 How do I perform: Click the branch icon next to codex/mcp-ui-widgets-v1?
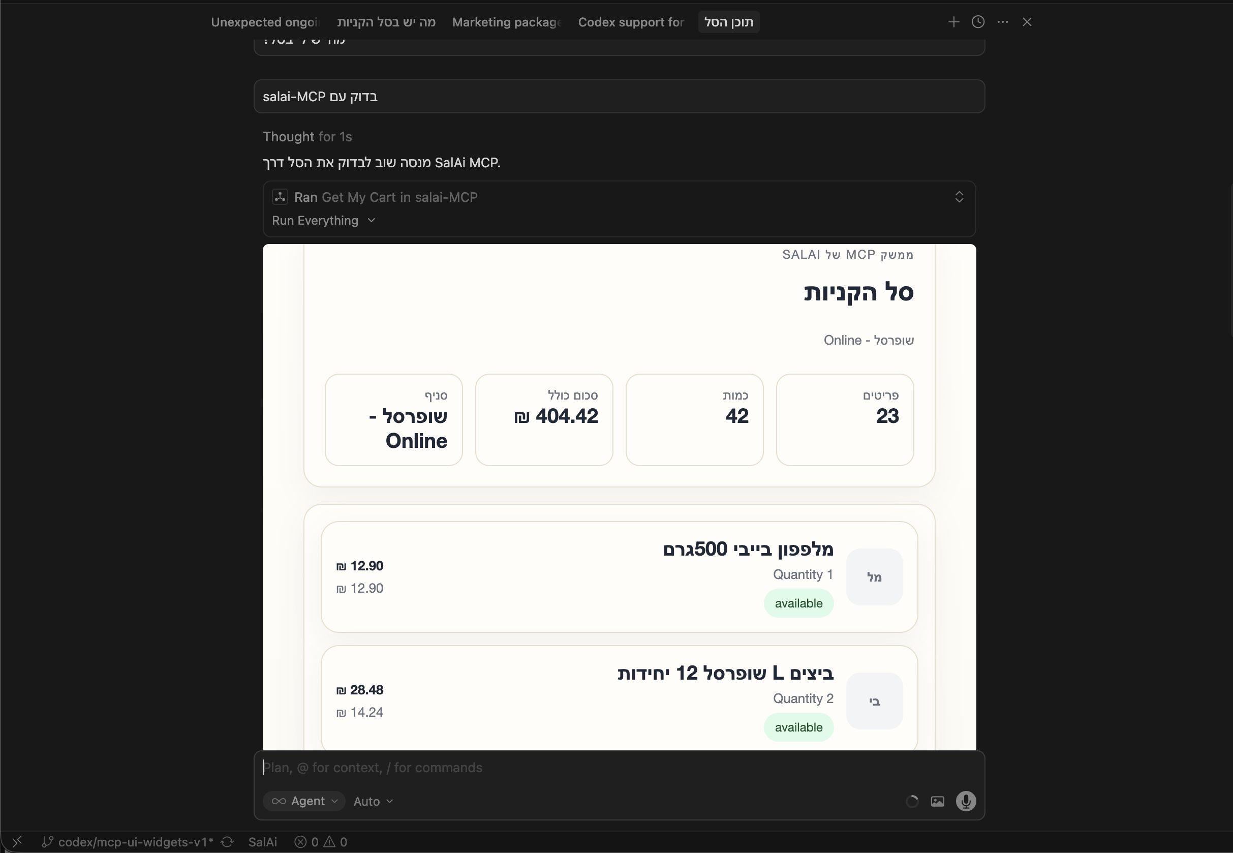pyautogui.click(x=48, y=842)
